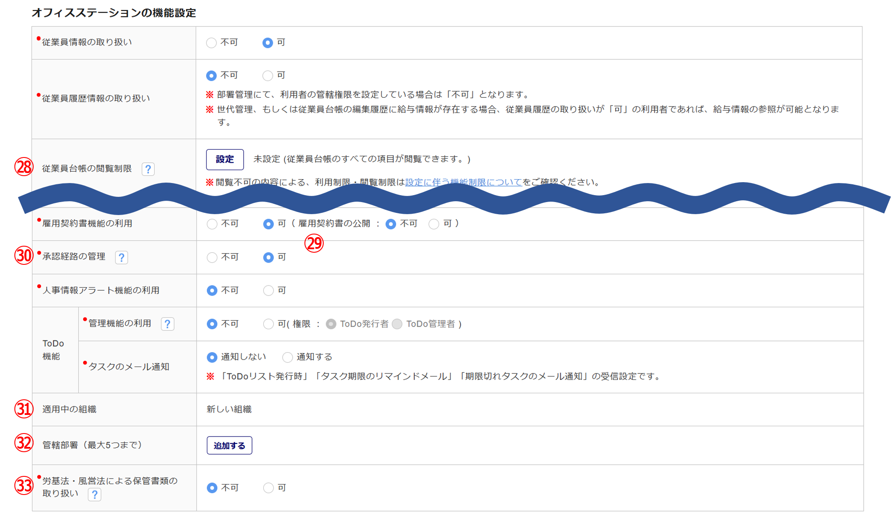891x514 pixels.
Task: Click help icon beside 従業員台帳の閲覧制限
Action: [x=148, y=169]
